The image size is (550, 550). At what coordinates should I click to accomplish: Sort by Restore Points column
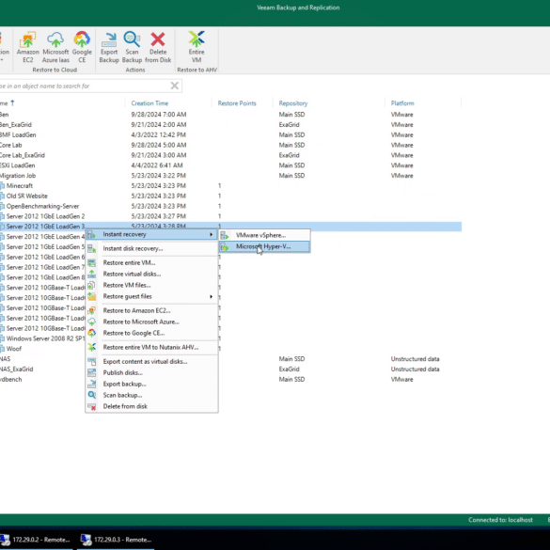(x=237, y=103)
